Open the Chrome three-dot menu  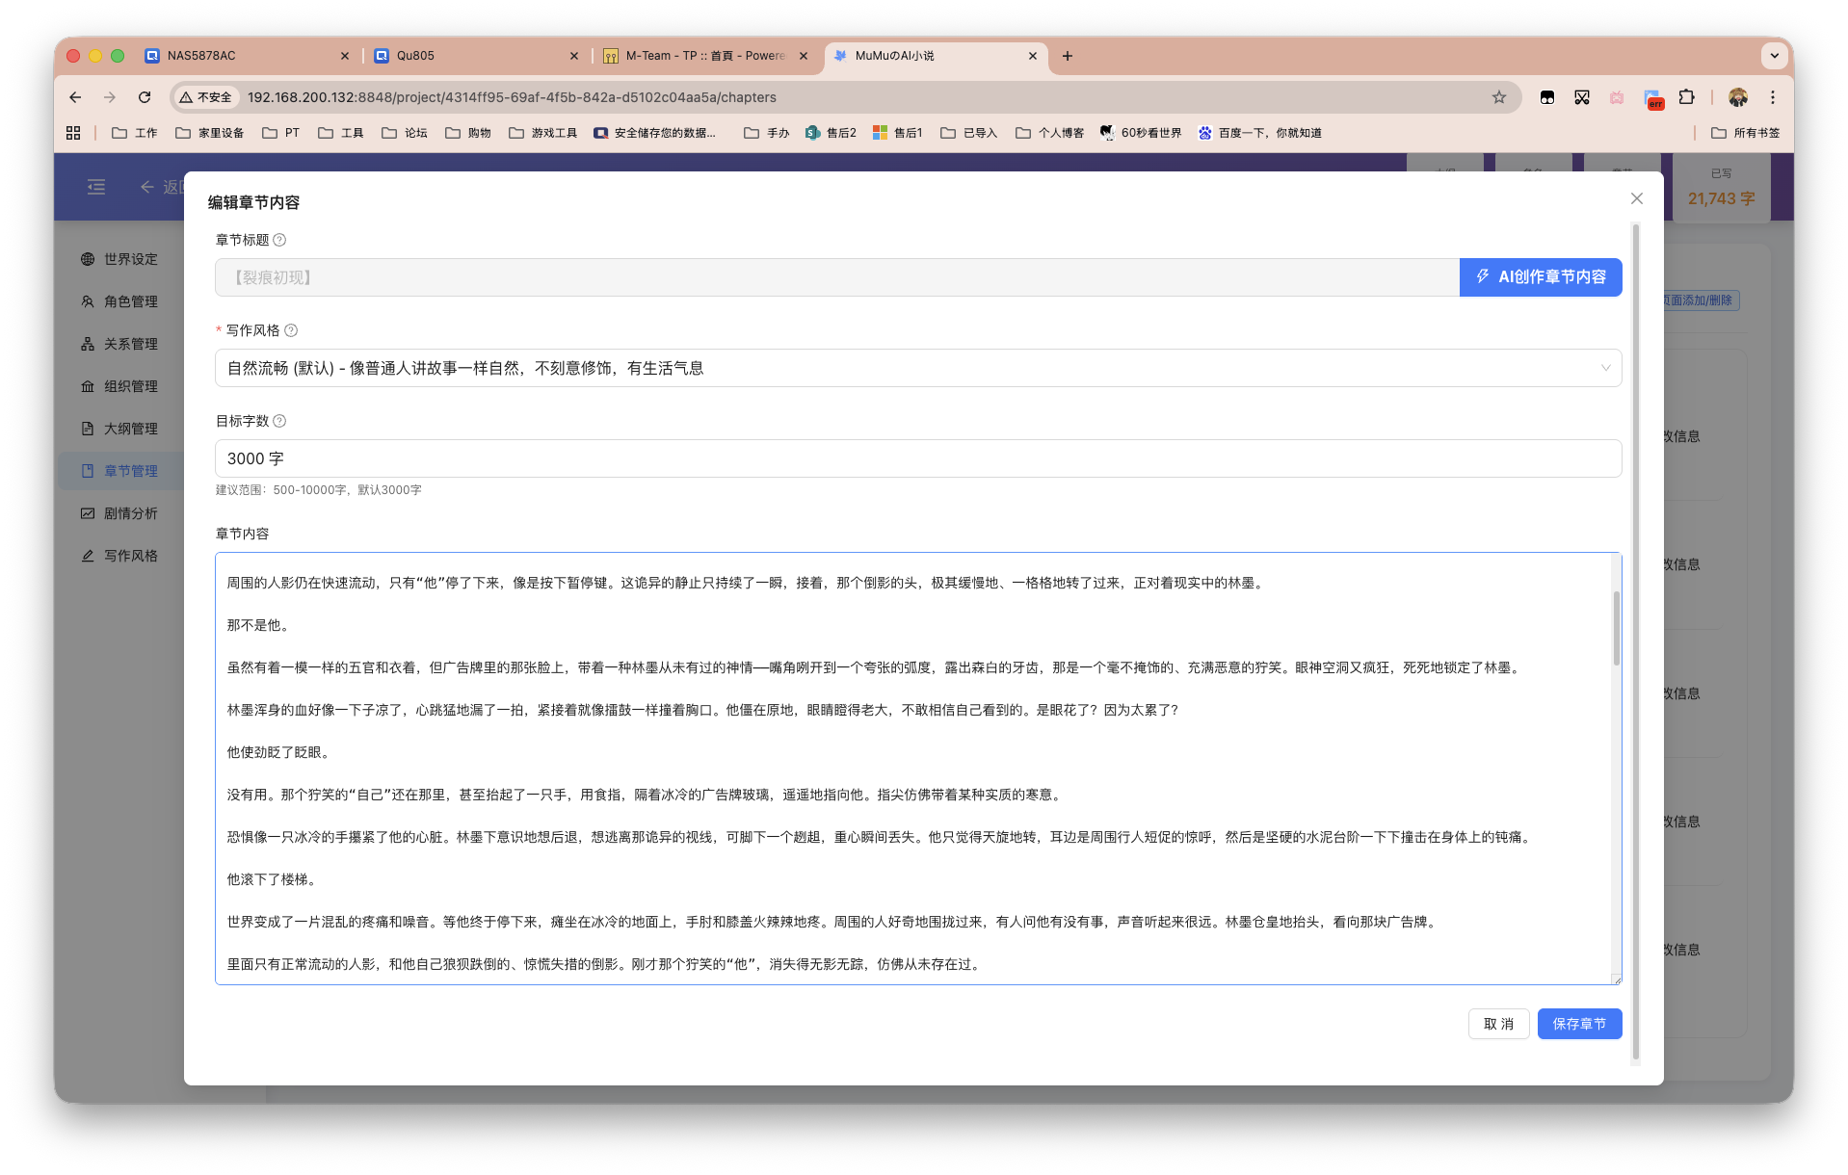pyautogui.click(x=1772, y=97)
